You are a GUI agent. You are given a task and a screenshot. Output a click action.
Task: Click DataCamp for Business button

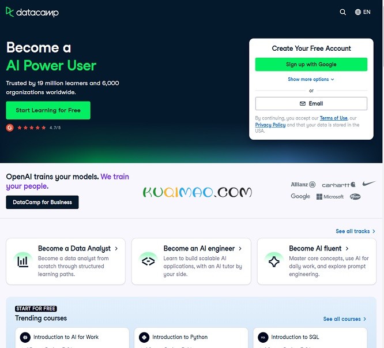[42, 202]
